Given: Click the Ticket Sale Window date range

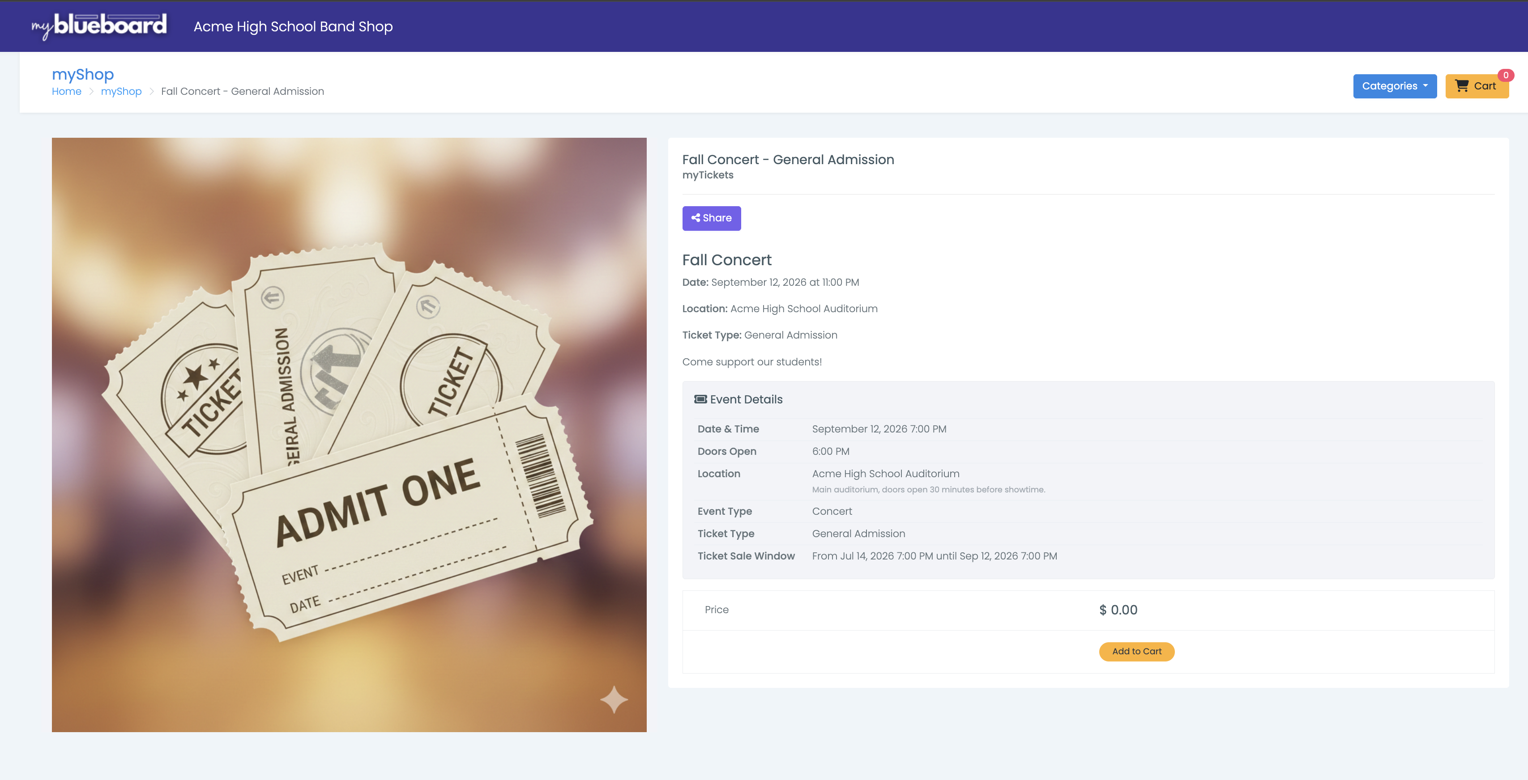Looking at the screenshot, I should [934, 556].
